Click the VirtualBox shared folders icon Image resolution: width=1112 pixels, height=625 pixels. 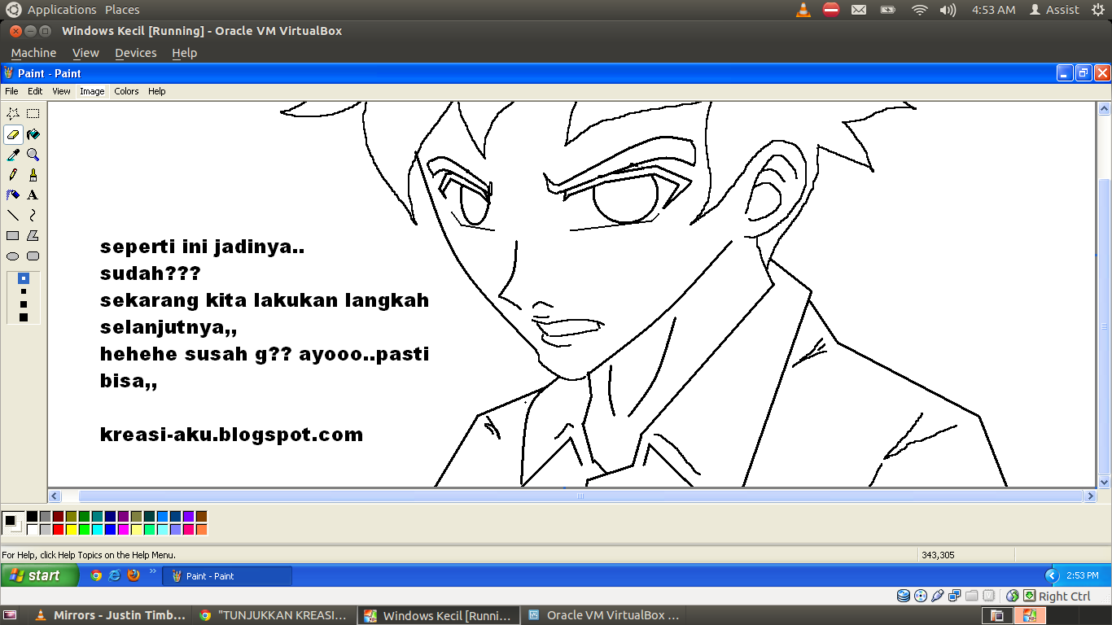(972, 596)
